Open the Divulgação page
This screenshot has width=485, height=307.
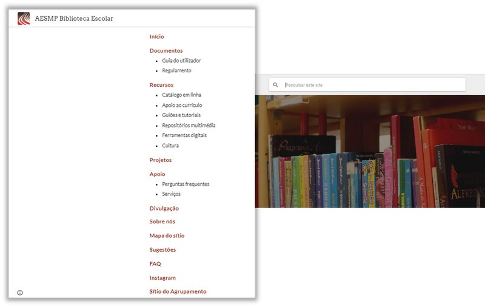164,208
